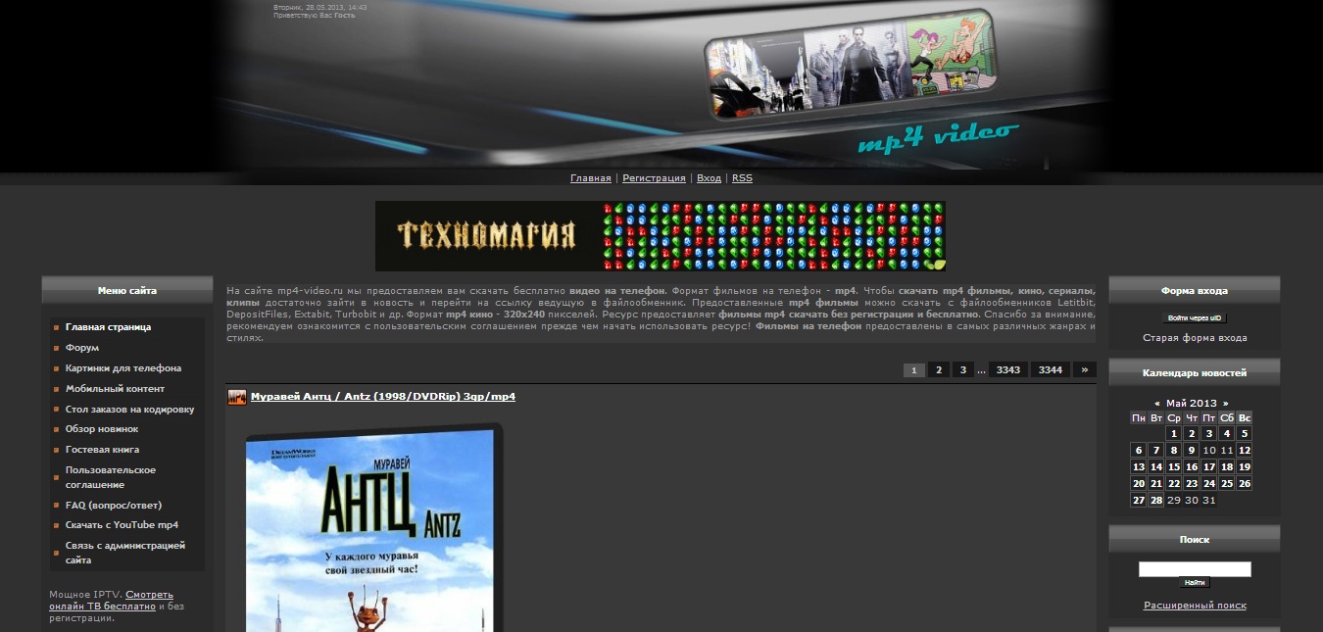Go to next month in the news calendar
The width and height of the screenshot is (1323, 632).
tap(1225, 404)
